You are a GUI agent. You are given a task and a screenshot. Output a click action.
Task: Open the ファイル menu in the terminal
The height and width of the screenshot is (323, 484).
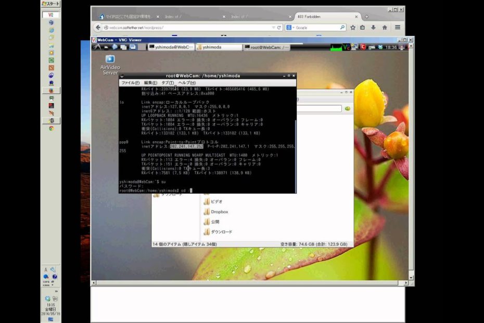coord(130,83)
